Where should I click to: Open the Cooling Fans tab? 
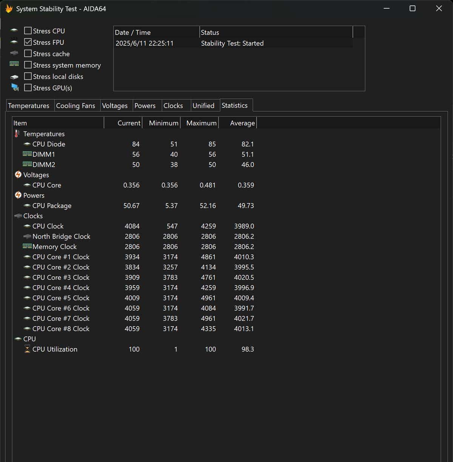(75, 106)
